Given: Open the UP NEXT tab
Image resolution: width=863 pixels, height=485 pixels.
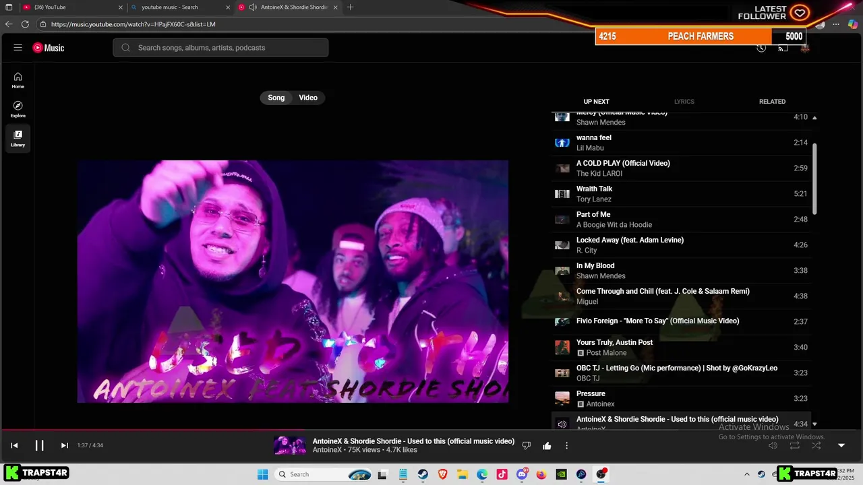Looking at the screenshot, I should pyautogui.click(x=596, y=102).
